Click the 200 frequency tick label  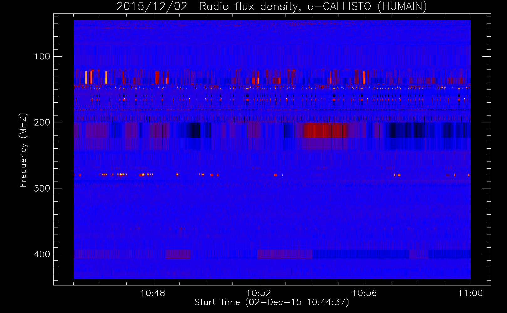42,122
